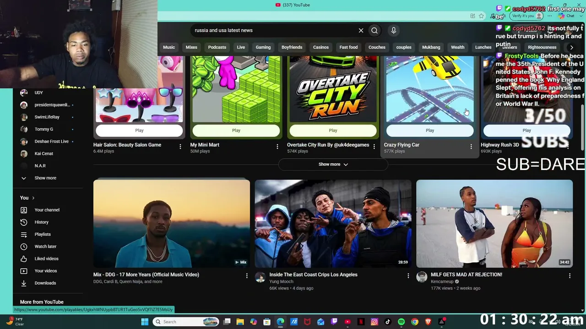Open History in the sidebar
The width and height of the screenshot is (586, 329).
pyautogui.click(x=41, y=222)
